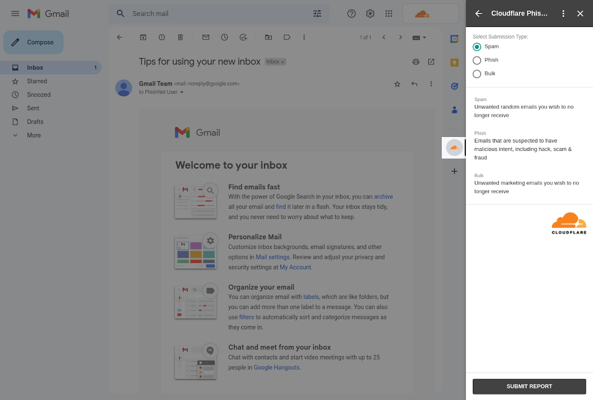Screen dimensions: 593x400
Task: Go back to inbox arrow
Action: tap(120, 37)
